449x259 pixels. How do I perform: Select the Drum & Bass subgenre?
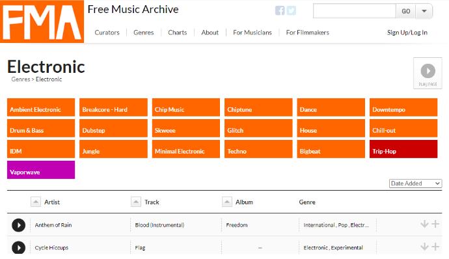point(41,128)
